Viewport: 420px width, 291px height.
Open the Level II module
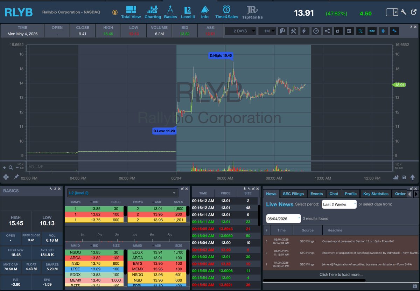pos(188,12)
